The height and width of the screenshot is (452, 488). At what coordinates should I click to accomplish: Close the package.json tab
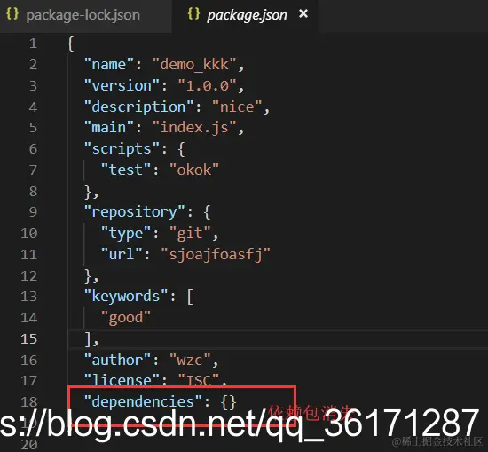click(303, 13)
